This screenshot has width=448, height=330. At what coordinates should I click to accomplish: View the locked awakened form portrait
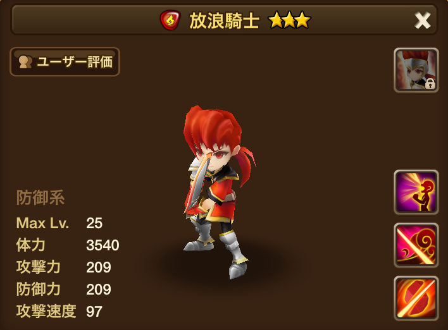click(416, 70)
